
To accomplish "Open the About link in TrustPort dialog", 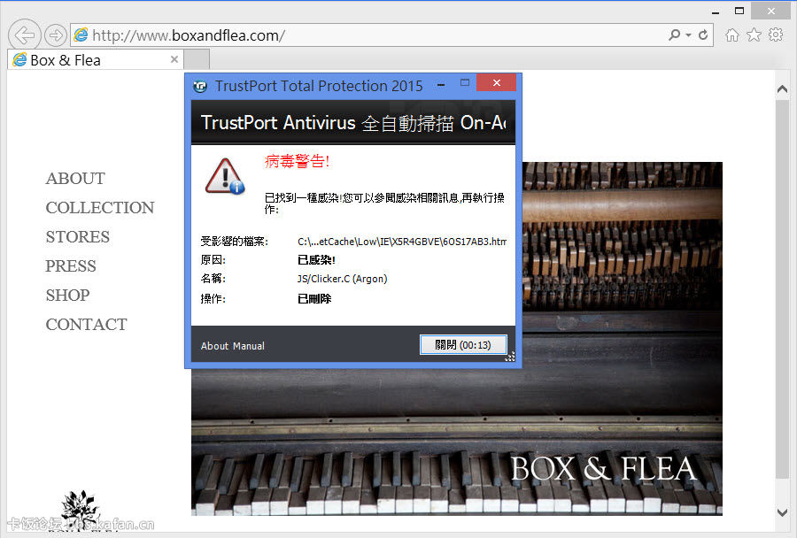I will pos(214,346).
